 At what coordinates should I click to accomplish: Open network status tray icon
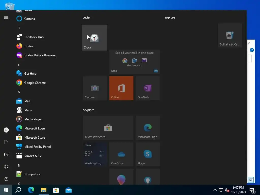pyautogui.click(x=221, y=190)
